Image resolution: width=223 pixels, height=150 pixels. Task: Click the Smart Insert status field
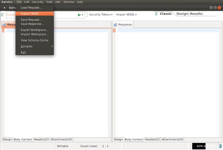pos(89,146)
